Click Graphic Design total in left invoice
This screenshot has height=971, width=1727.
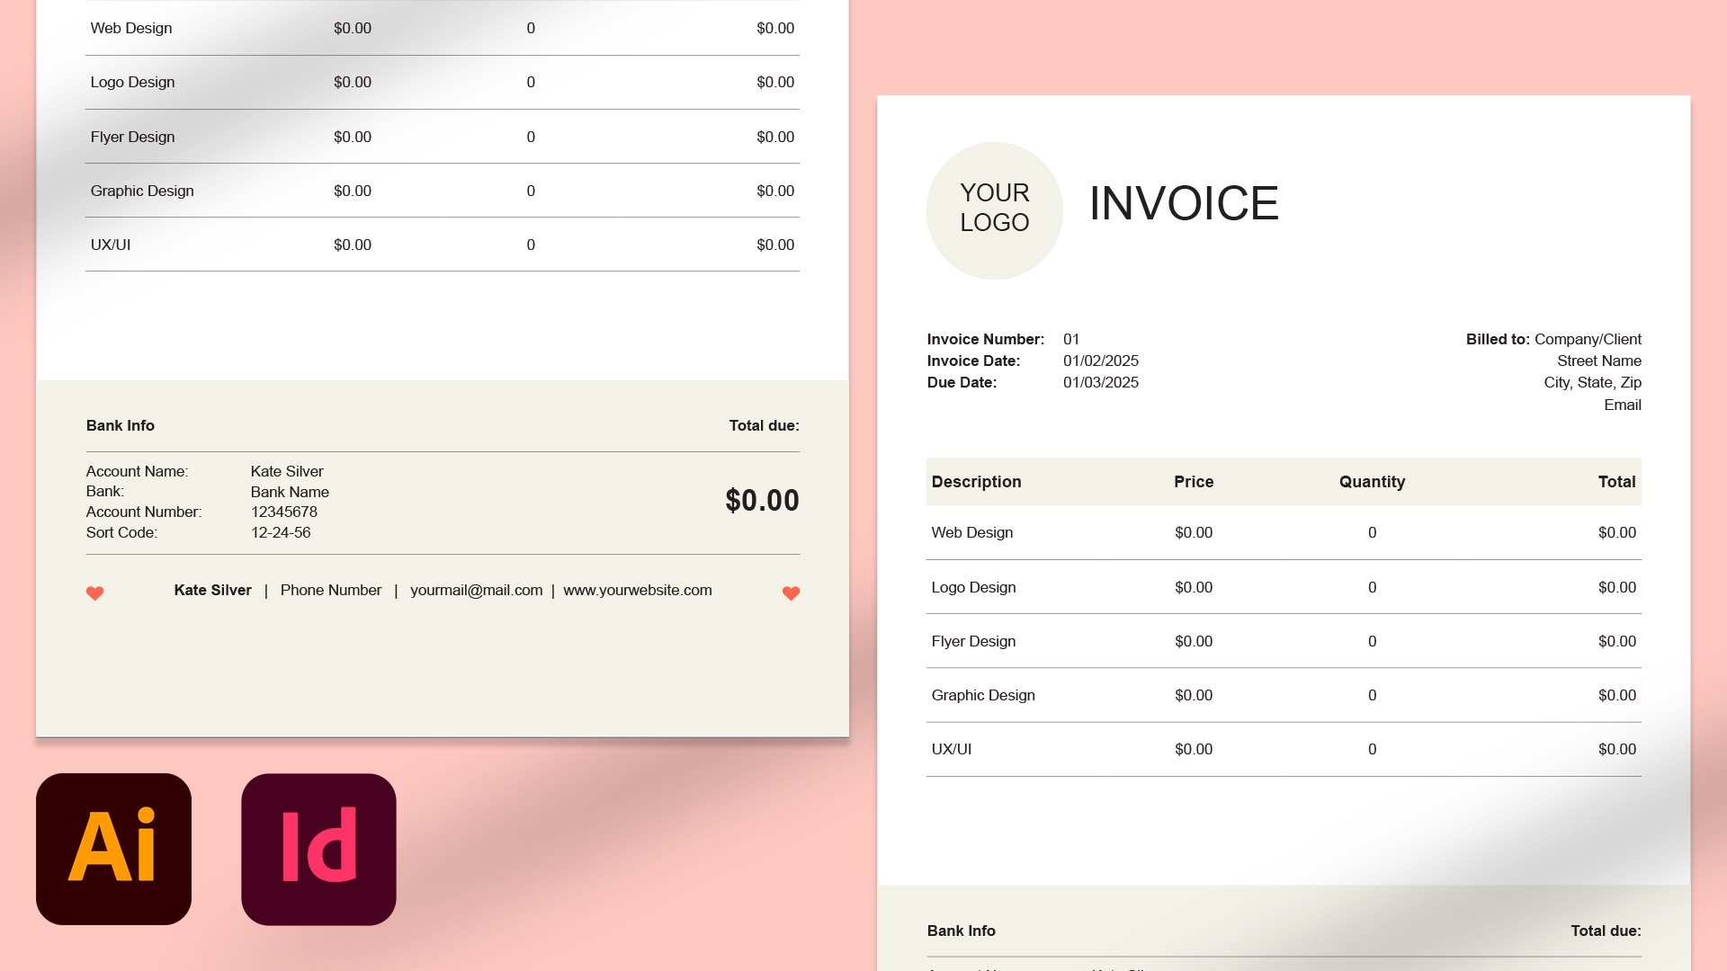775,191
